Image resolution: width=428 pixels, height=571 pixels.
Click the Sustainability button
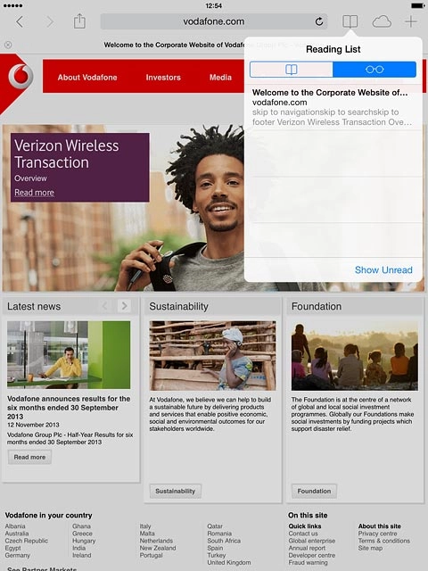tap(176, 491)
